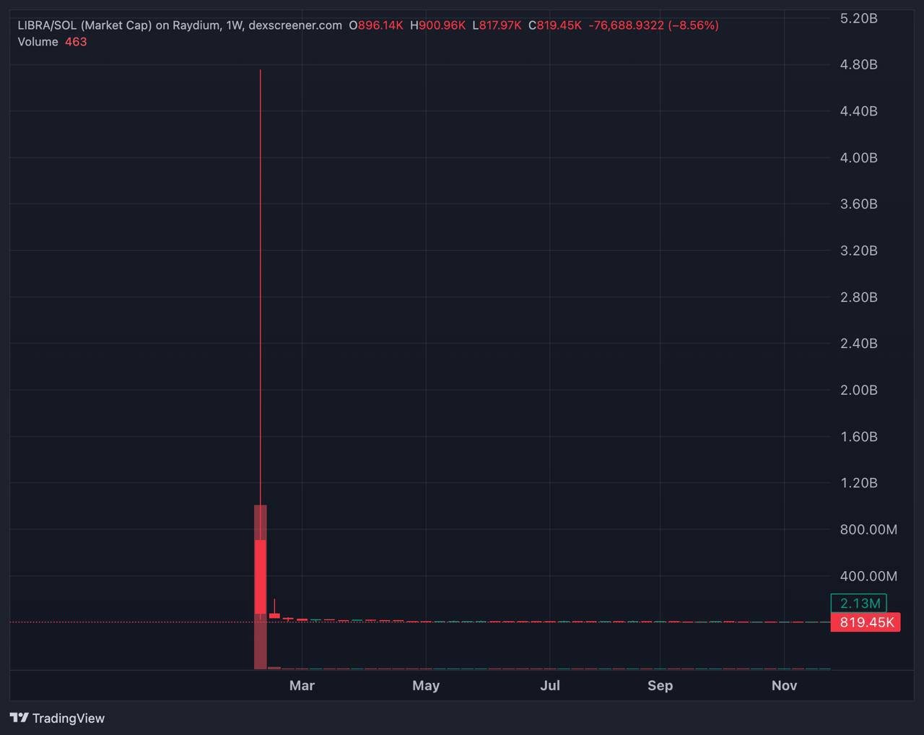The height and width of the screenshot is (735, 924).
Task: Select the LIBRA/SOL Market Cap legend title
Action: (x=180, y=25)
